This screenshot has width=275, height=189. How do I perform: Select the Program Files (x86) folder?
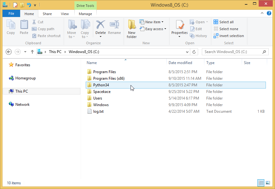pos(175,78)
